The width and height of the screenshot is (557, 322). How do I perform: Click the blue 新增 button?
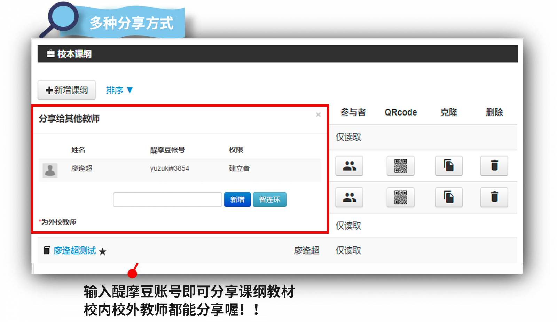[x=237, y=199]
